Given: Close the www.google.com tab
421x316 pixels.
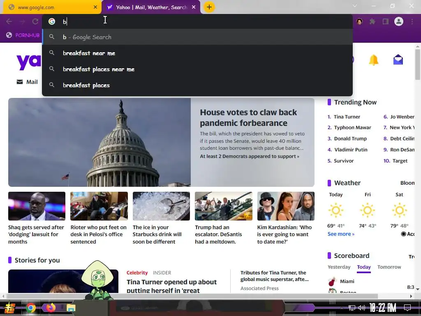Looking at the screenshot, I should pyautogui.click(x=95, y=7).
